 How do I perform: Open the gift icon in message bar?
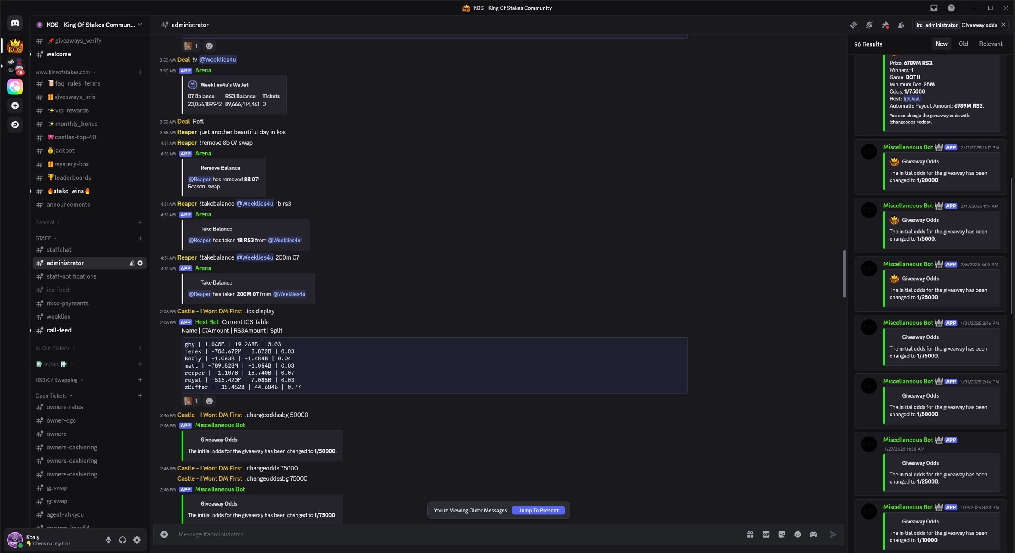(x=750, y=534)
